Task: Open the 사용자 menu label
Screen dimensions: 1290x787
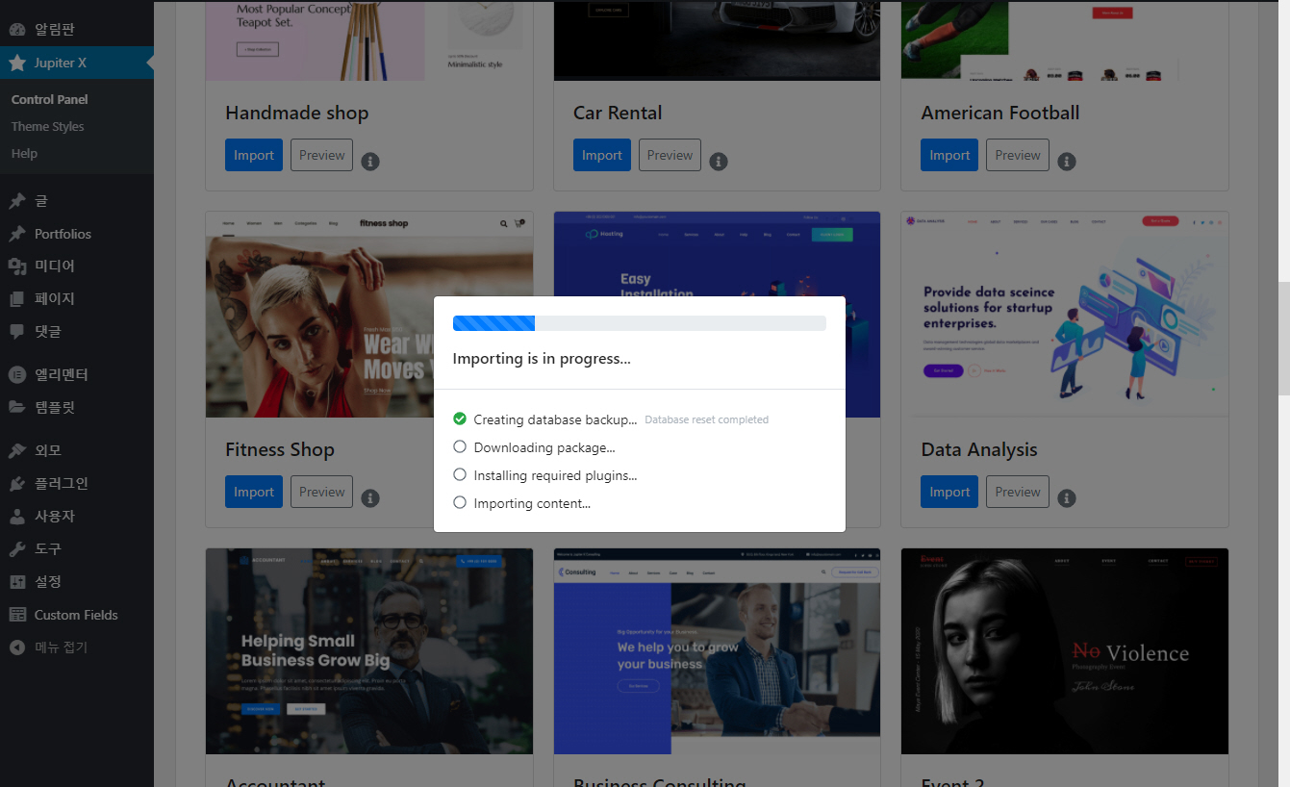Action: [55, 516]
